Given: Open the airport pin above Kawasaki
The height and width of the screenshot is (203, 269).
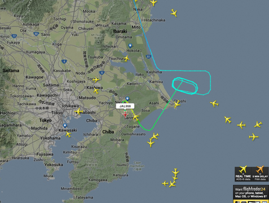Looking at the screenshot, I should [x=65, y=126].
